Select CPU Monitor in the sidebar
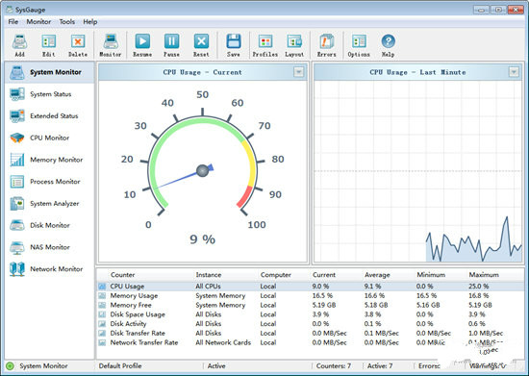Screen dimensions: 529x376 pyautogui.click(x=49, y=138)
